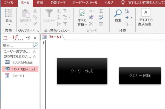This screenshot has height=109, width=165.
Task: Open テキストの書式設定 text formatting
Action: 146,17
